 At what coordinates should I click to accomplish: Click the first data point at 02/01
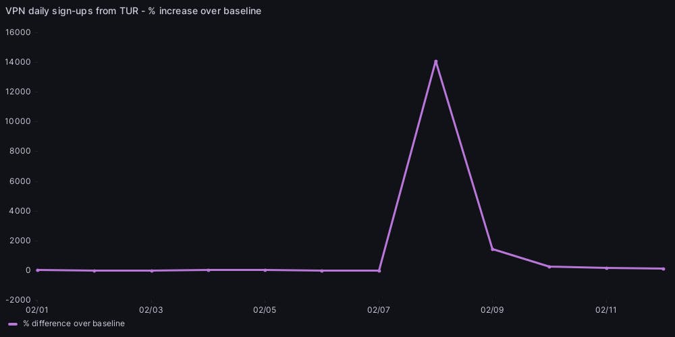[x=38, y=270]
